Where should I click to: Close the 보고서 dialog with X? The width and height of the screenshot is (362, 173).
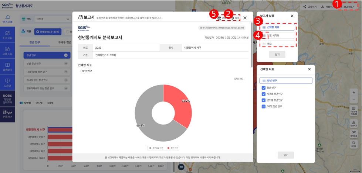pos(245,18)
